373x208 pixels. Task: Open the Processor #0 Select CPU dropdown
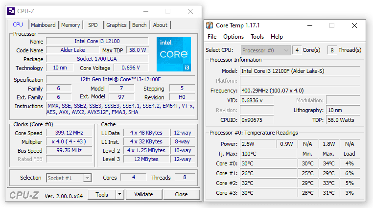pyautogui.click(x=265, y=50)
